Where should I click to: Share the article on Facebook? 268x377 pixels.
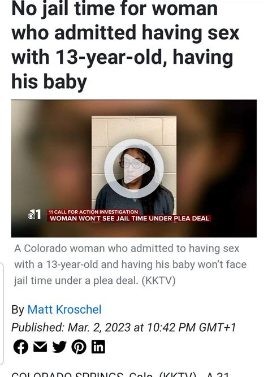(x=21, y=347)
